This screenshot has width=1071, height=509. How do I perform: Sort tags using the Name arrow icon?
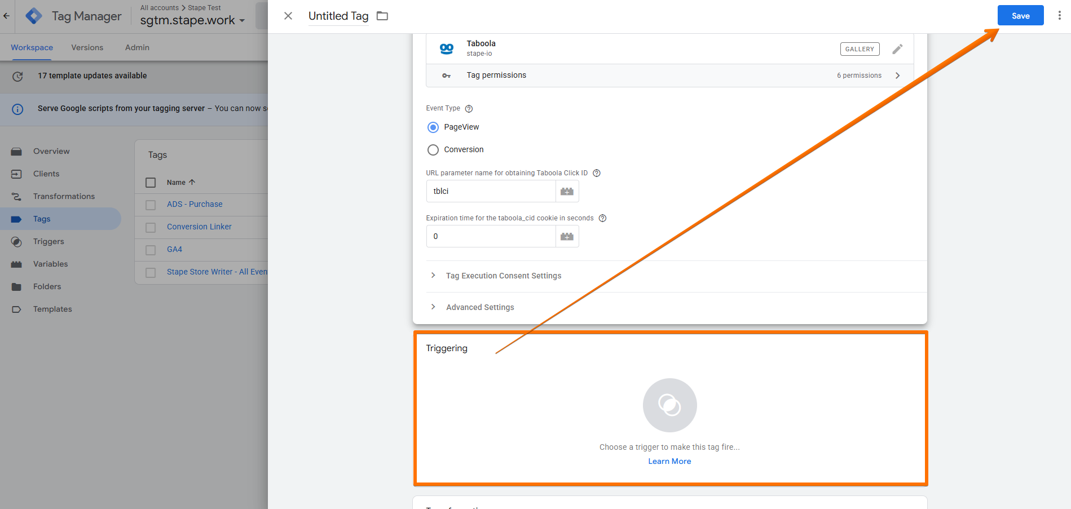(x=192, y=182)
